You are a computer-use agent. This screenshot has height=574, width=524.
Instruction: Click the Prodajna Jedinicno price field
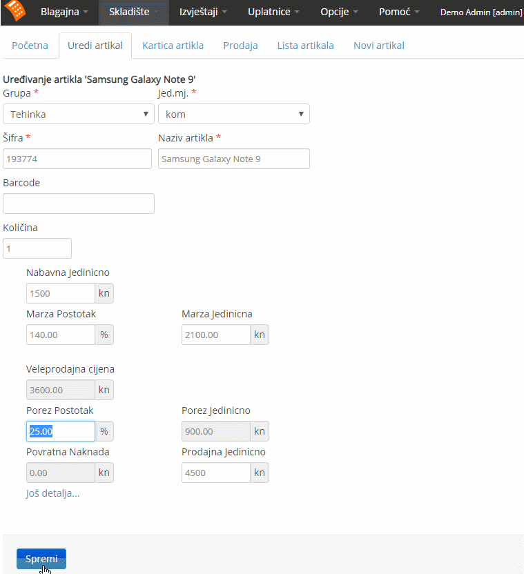click(x=216, y=473)
